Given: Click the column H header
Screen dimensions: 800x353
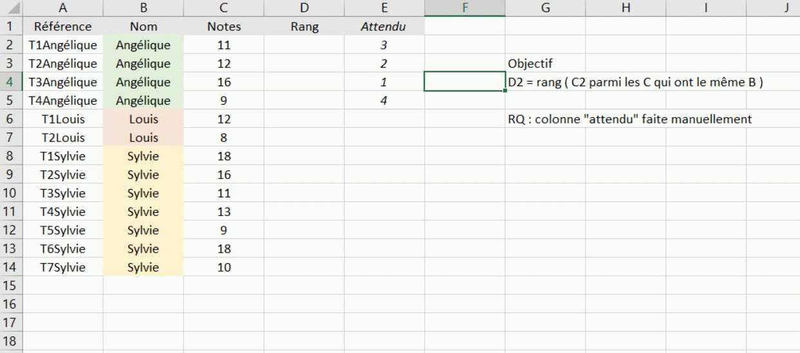Looking at the screenshot, I should (625, 8).
